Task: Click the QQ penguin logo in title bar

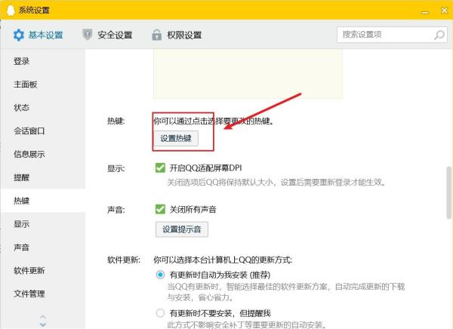Action: pos(11,10)
